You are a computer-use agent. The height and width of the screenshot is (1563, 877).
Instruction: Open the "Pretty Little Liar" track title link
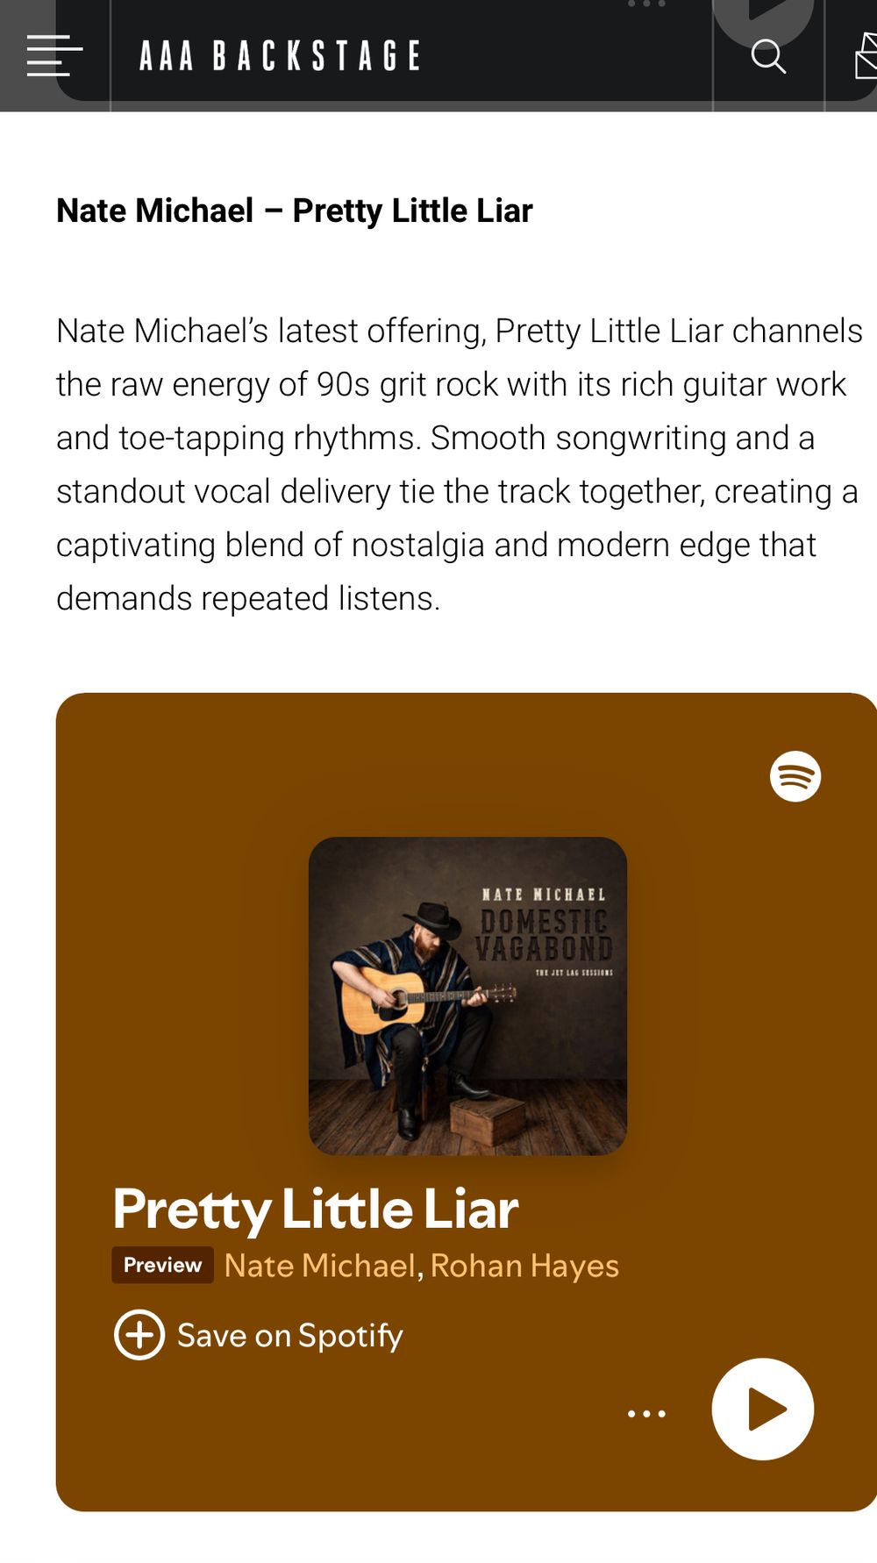tap(316, 1210)
